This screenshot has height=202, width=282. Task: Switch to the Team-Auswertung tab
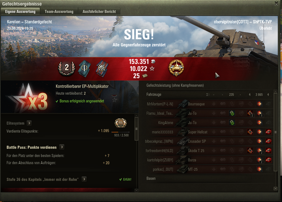[x=59, y=12]
